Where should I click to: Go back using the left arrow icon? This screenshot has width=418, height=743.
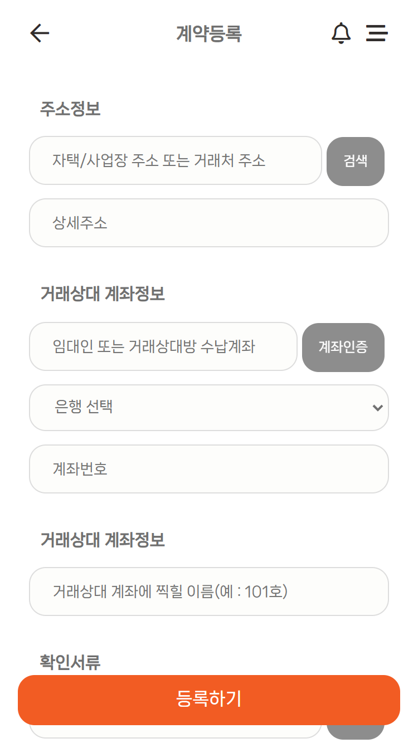click(40, 33)
